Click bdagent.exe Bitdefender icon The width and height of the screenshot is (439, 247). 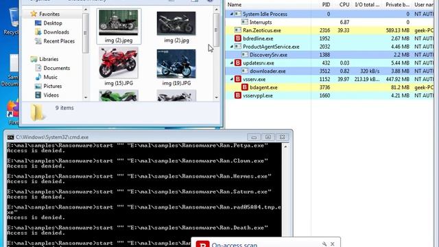[245, 87]
